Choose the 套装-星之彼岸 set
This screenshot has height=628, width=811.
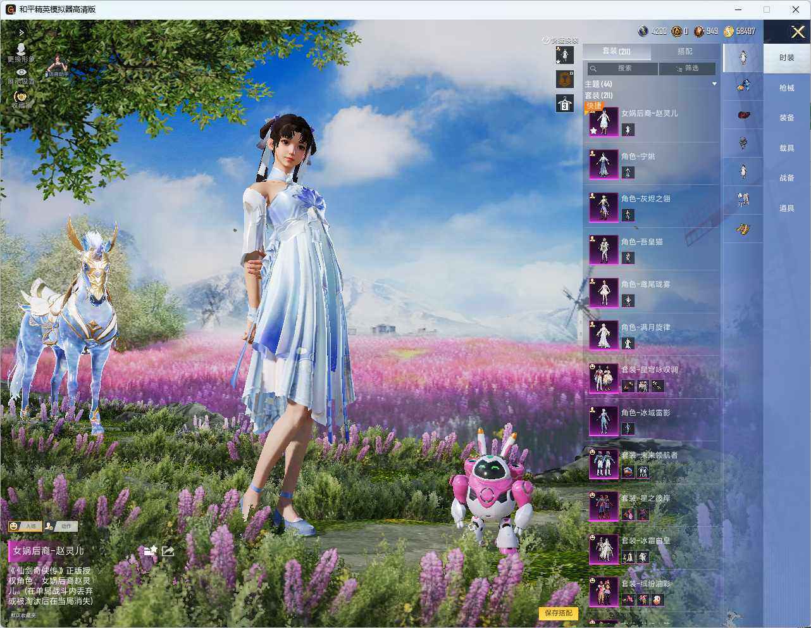tap(652, 506)
